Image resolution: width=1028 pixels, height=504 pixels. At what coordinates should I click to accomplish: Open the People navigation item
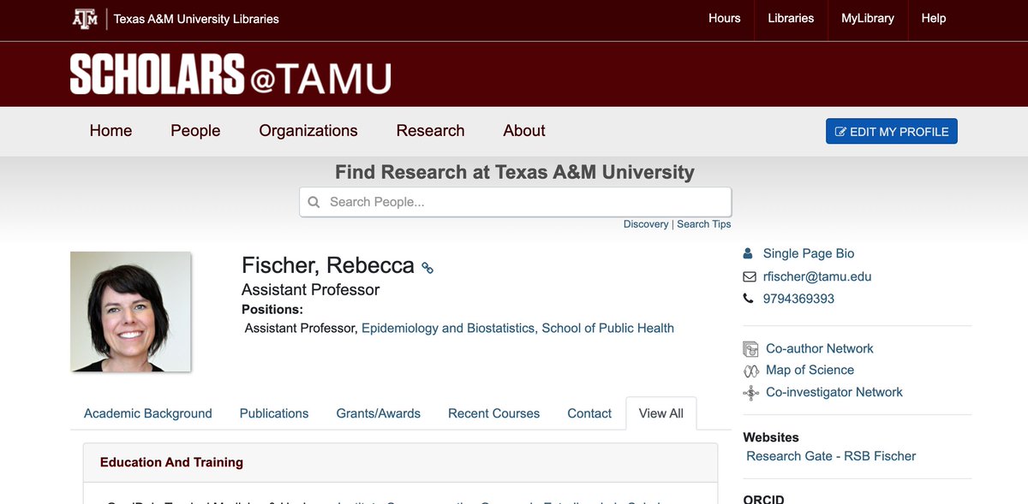[195, 131]
